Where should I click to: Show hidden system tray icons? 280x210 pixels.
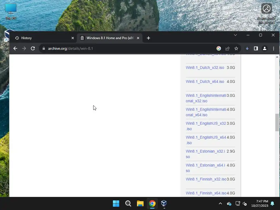coord(220,203)
